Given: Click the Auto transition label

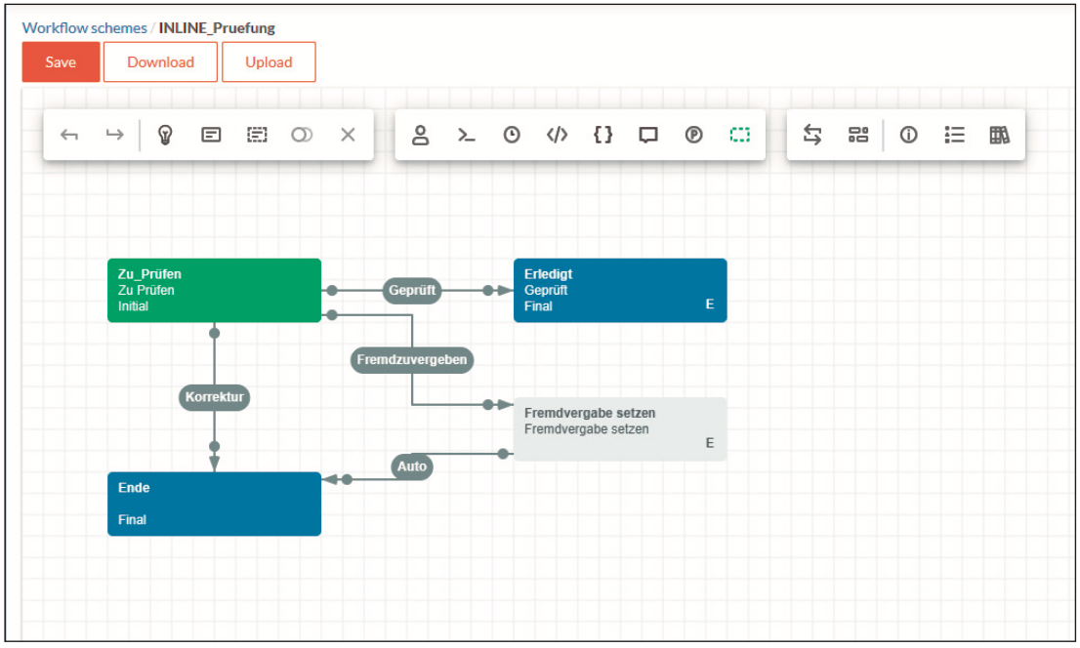Looking at the screenshot, I should point(412,466).
